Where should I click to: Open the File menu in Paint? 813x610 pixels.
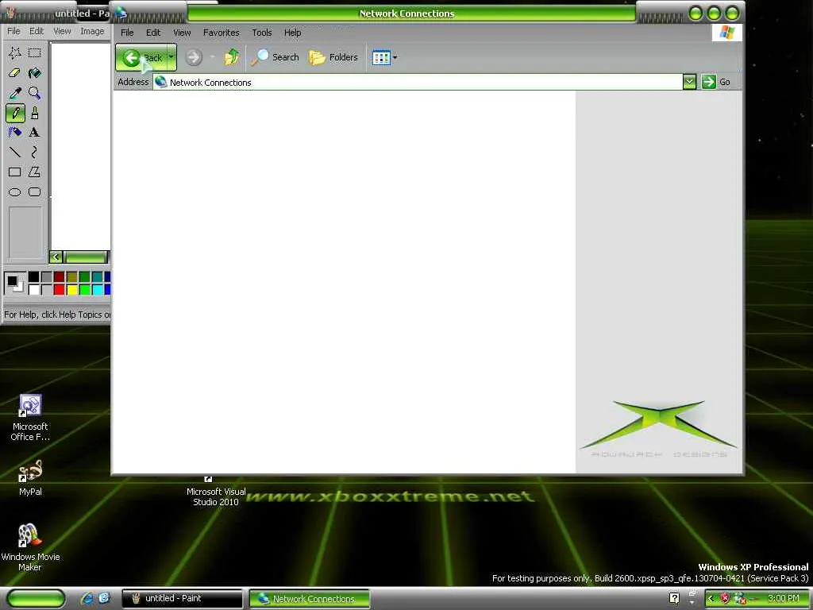click(x=13, y=31)
